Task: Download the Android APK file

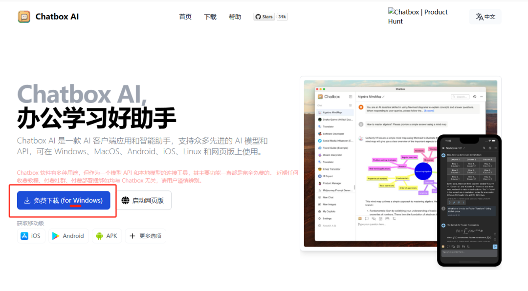Action: (x=107, y=236)
